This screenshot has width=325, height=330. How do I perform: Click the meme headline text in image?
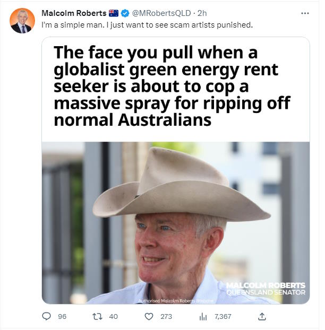point(172,86)
